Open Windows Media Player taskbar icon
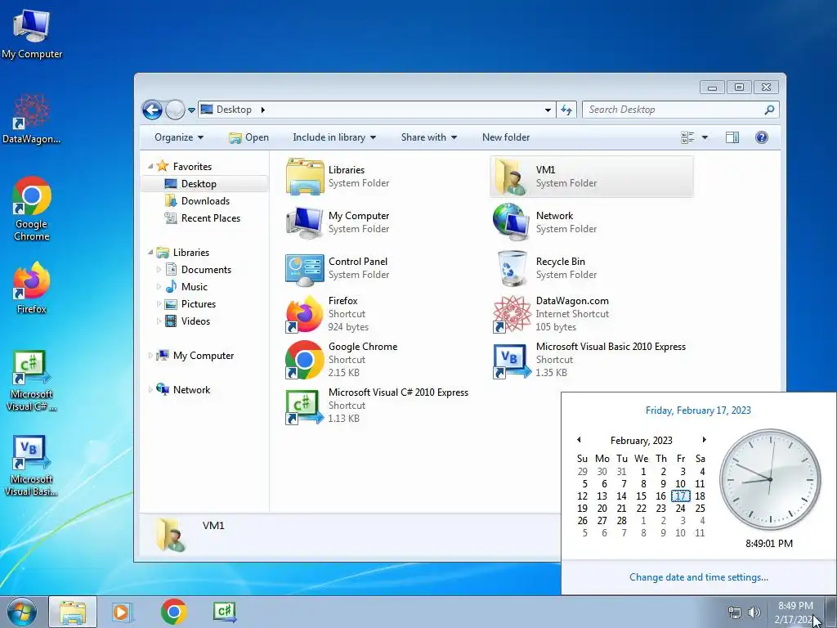The image size is (837, 628). coord(123,612)
